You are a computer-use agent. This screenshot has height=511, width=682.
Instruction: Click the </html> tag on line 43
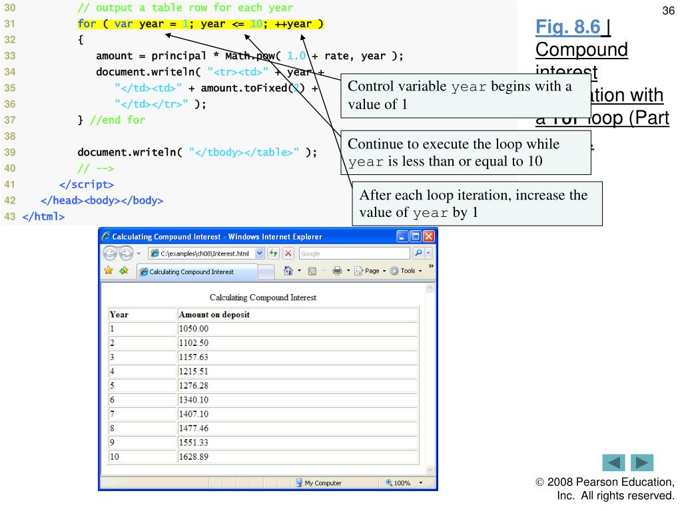pos(43,216)
